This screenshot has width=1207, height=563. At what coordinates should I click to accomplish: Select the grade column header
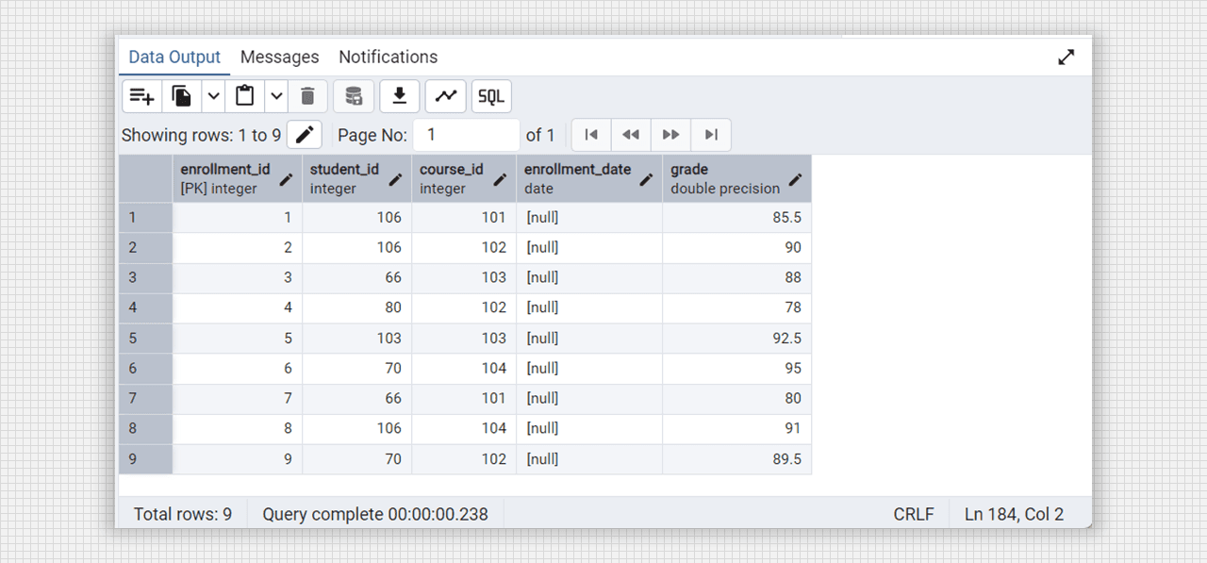(736, 179)
